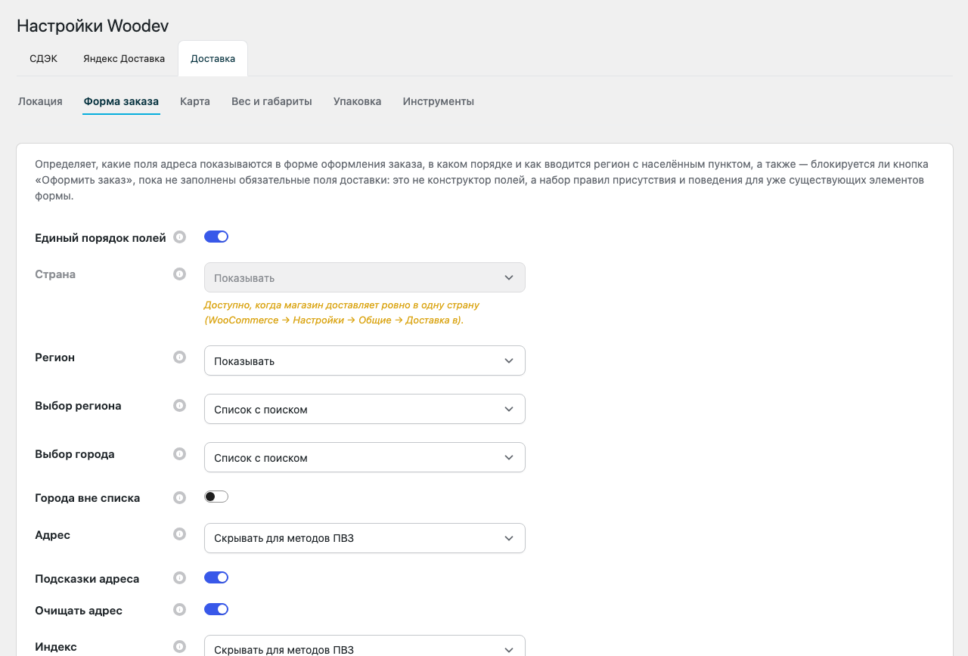The image size is (968, 656).
Task: Click the Подсказки адреса label
Action: (x=87, y=579)
